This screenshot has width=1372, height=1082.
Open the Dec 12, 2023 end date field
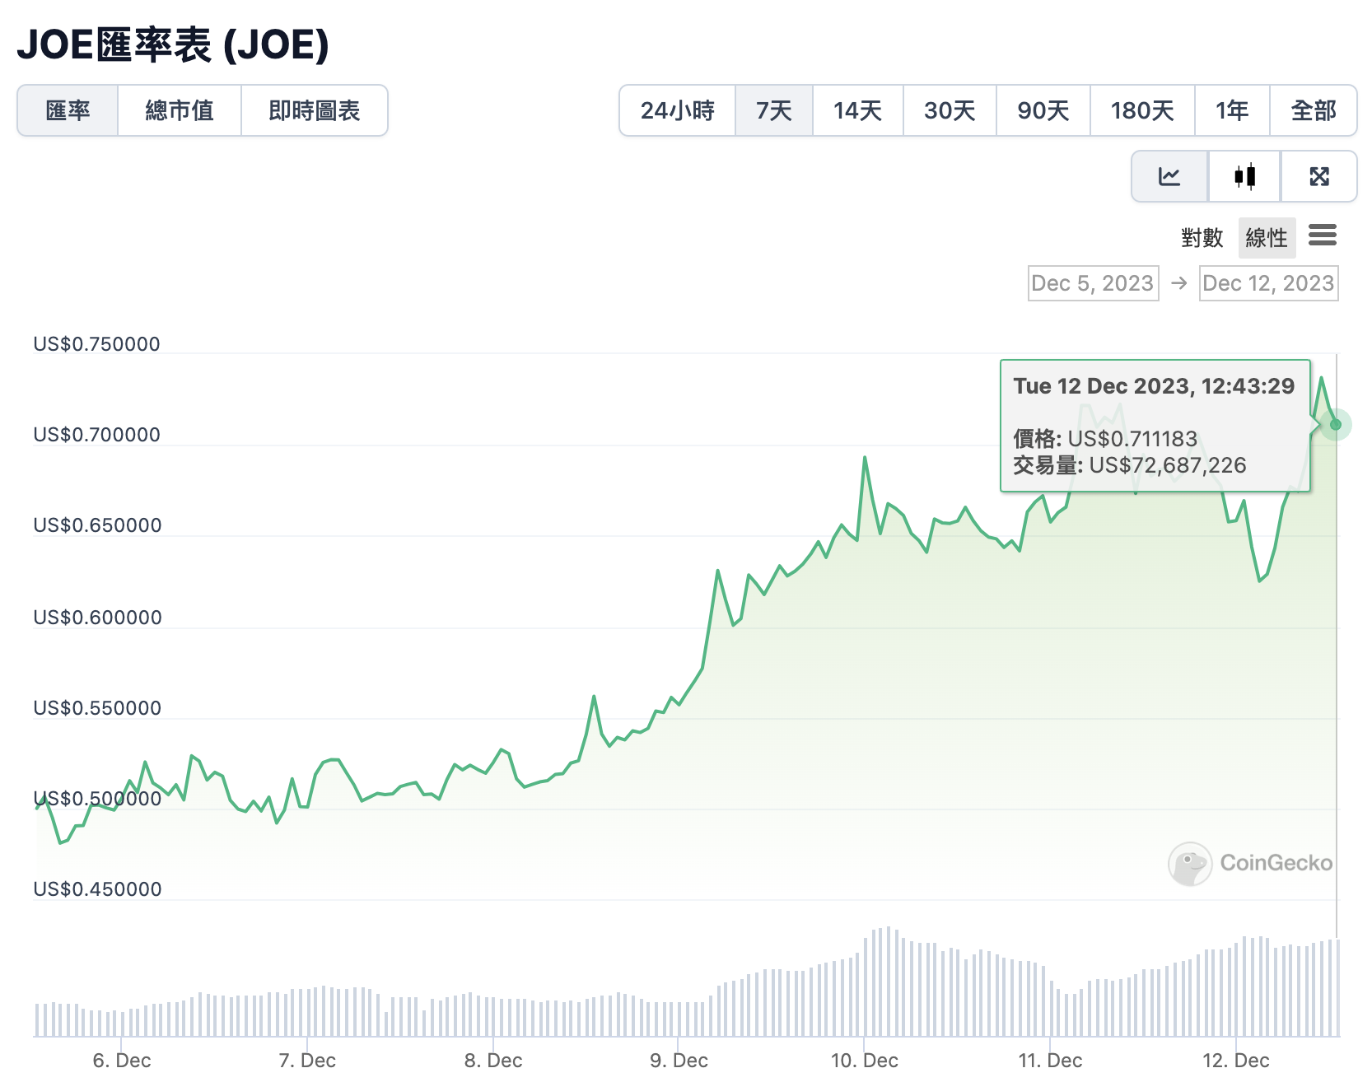[x=1268, y=282]
